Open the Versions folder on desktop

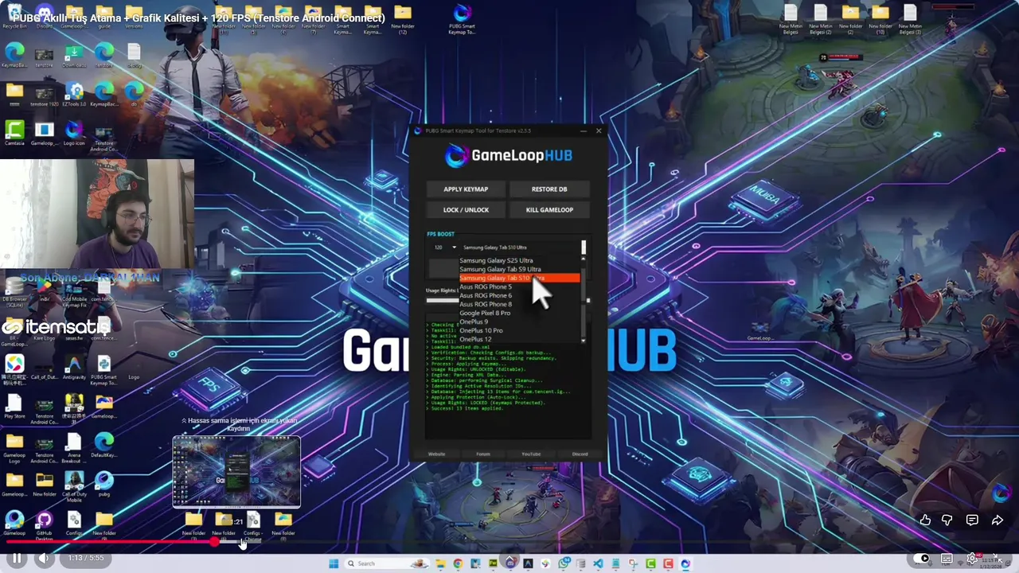click(134, 17)
